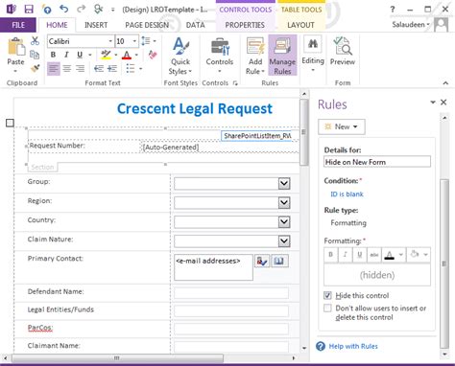The width and height of the screenshot is (455, 366).
Task: Switch to the PAGE DESIGN tab
Action: coord(147,25)
